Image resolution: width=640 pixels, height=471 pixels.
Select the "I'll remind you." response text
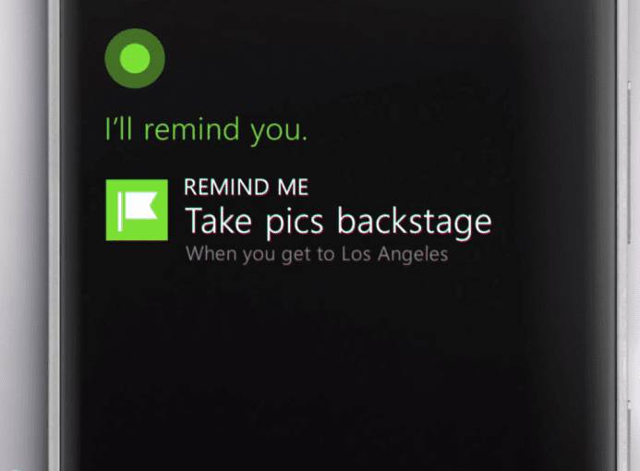[x=206, y=130]
